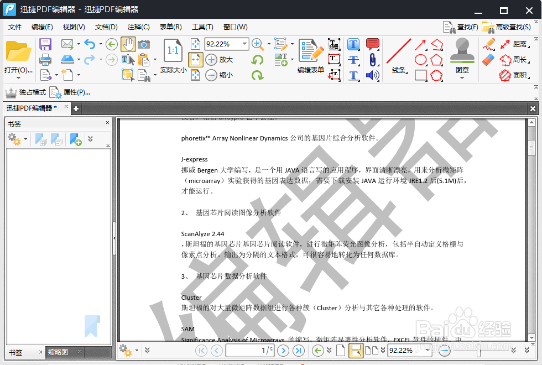Toggle fit width page mode

(195, 60)
